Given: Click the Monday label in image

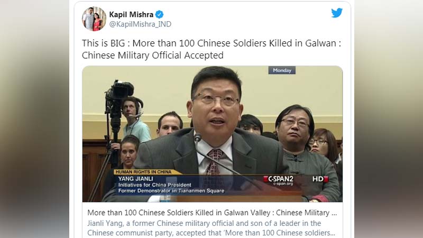Looking at the screenshot, I should click(x=282, y=70).
